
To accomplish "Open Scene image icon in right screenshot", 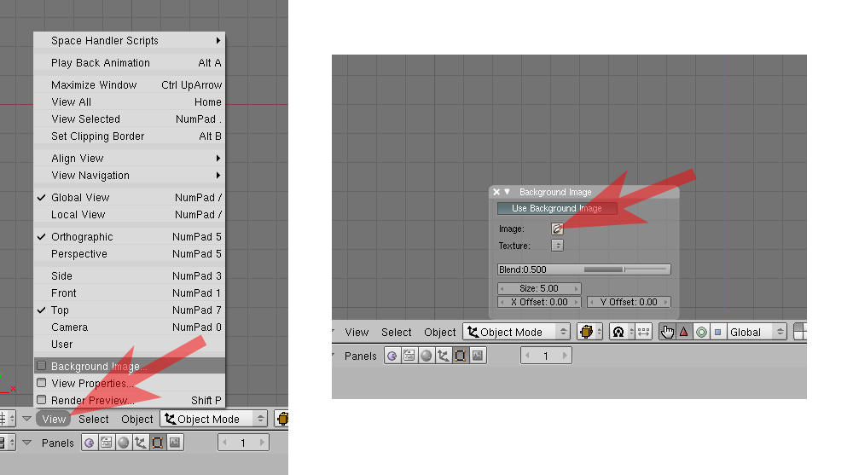I will (477, 356).
